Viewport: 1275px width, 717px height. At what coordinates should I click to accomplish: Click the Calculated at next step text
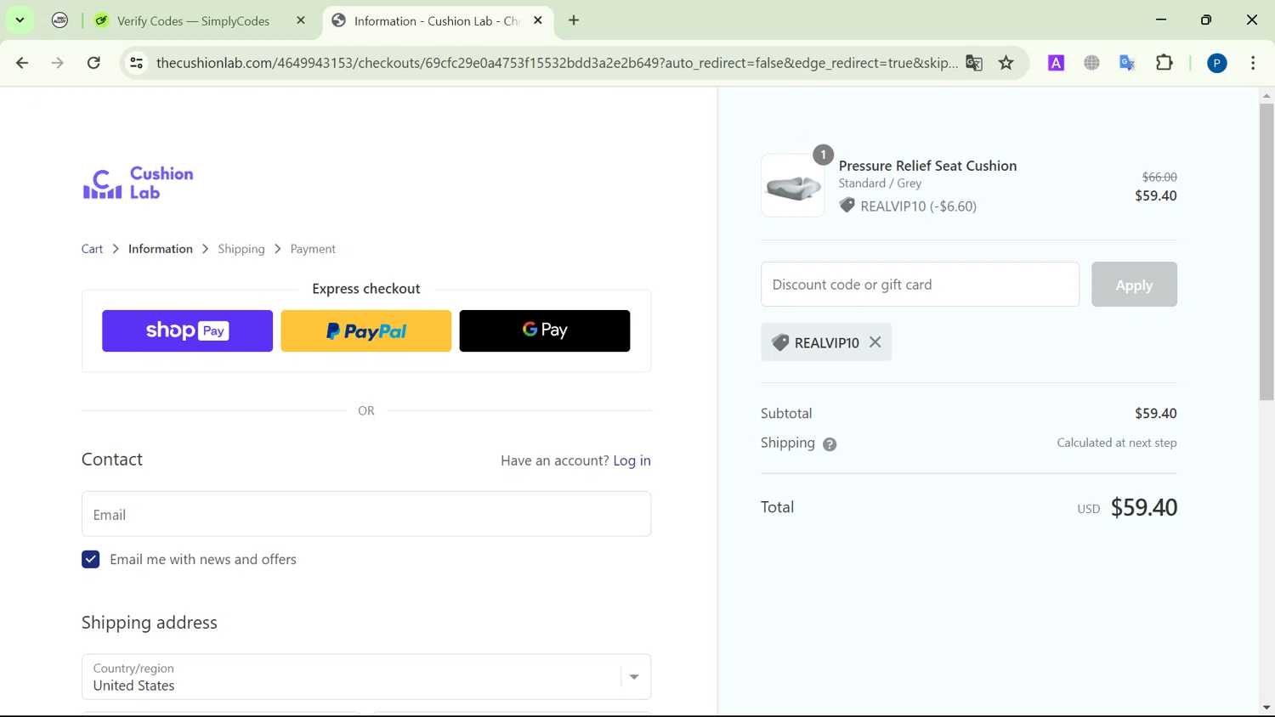click(x=1117, y=443)
